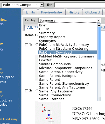The height and width of the screenshot is (124, 105).
Task: Choose Property Report display option
Action: pyautogui.click(x=52, y=37)
